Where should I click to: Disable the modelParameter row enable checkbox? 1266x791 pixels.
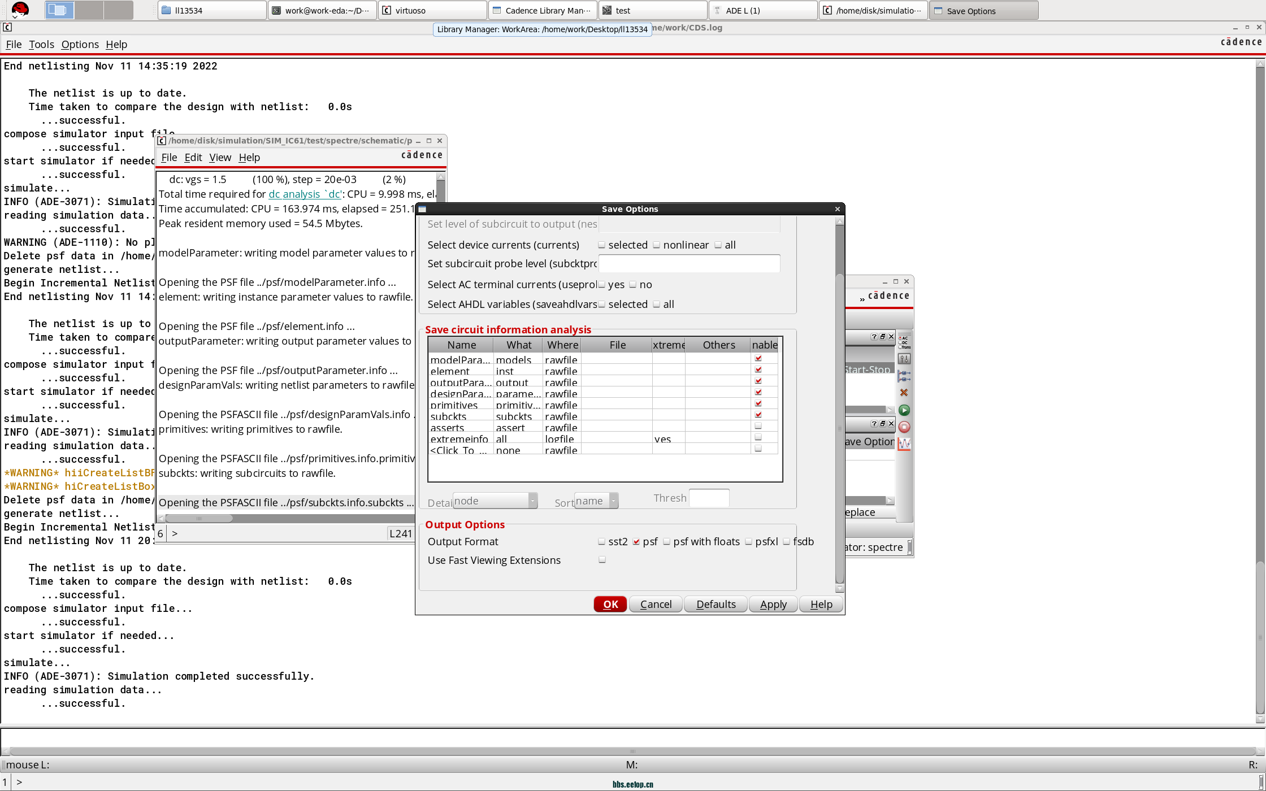(758, 358)
